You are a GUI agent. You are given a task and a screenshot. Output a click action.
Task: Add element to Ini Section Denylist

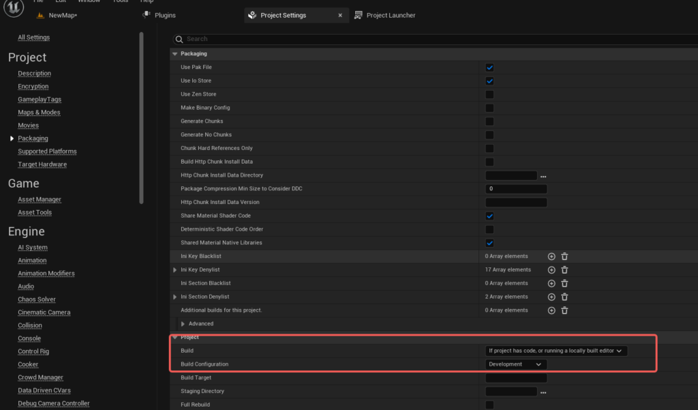coord(551,297)
